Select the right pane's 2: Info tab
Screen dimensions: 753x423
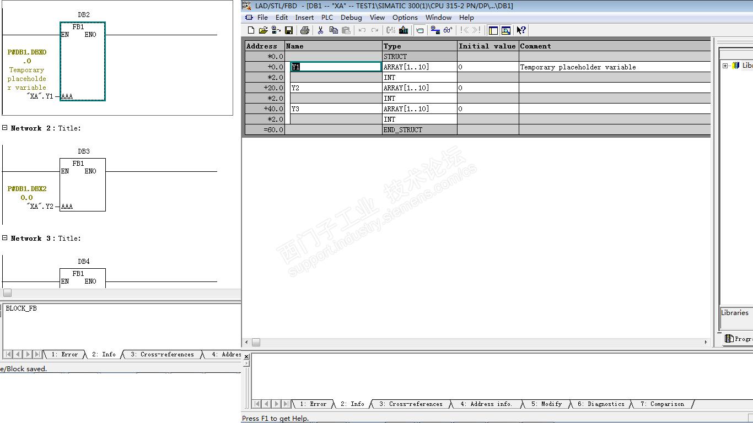[x=352, y=404]
